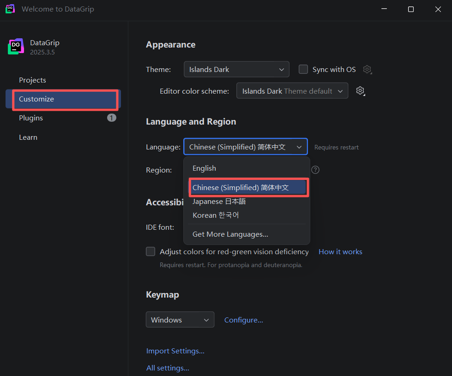Open the Editor color scheme dropdown
Image resolution: width=452 pixels, height=376 pixels.
pyautogui.click(x=292, y=91)
